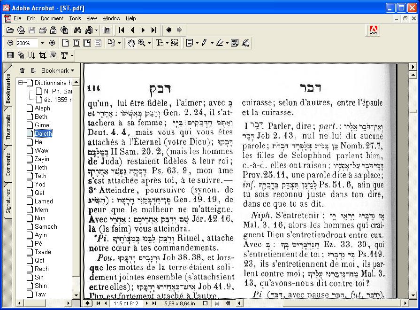
Task: Click the Search catalog binoculars icon
Action: pyautogui.click(x=89, y=30)
